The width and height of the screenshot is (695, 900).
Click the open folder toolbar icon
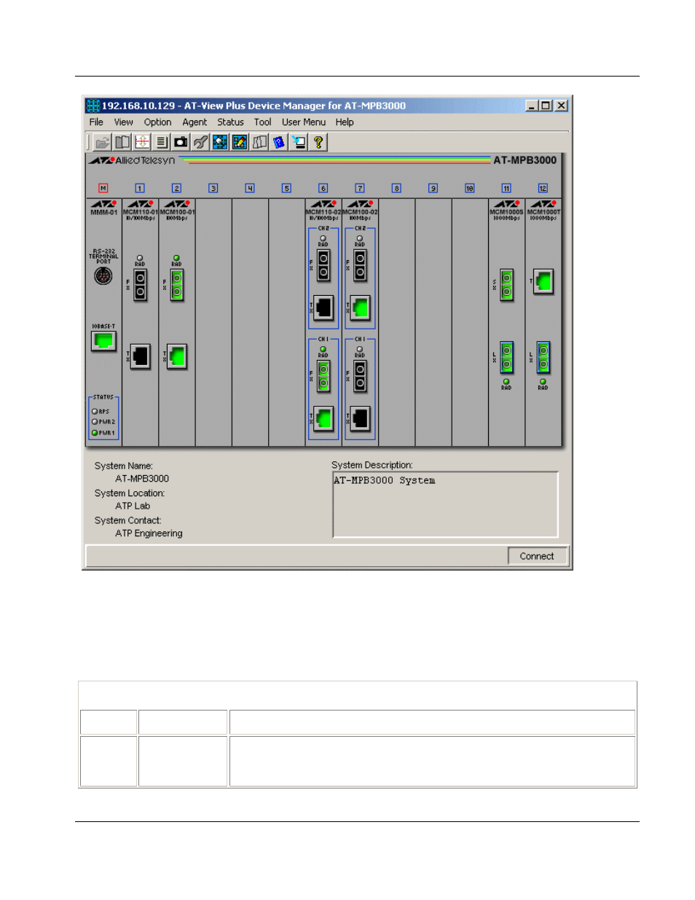(x=103, y=142)
